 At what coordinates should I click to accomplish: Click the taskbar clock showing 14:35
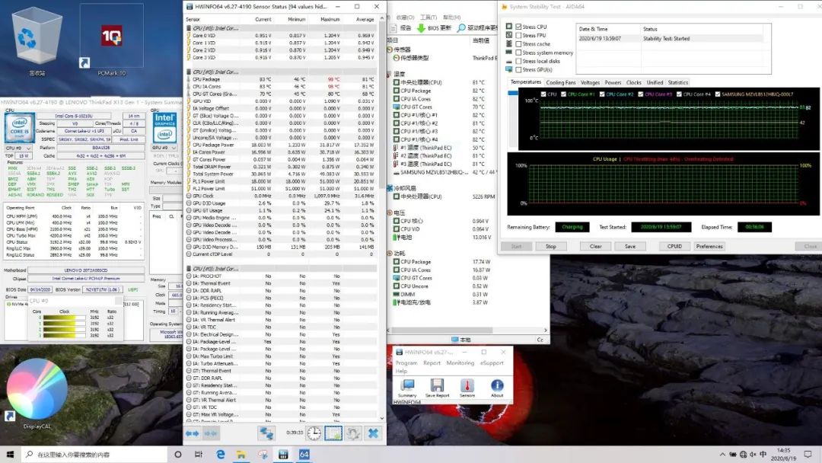coord(784,454)
